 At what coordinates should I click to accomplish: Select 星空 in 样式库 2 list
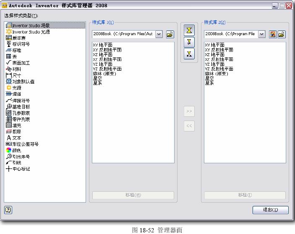click(209, 78)
